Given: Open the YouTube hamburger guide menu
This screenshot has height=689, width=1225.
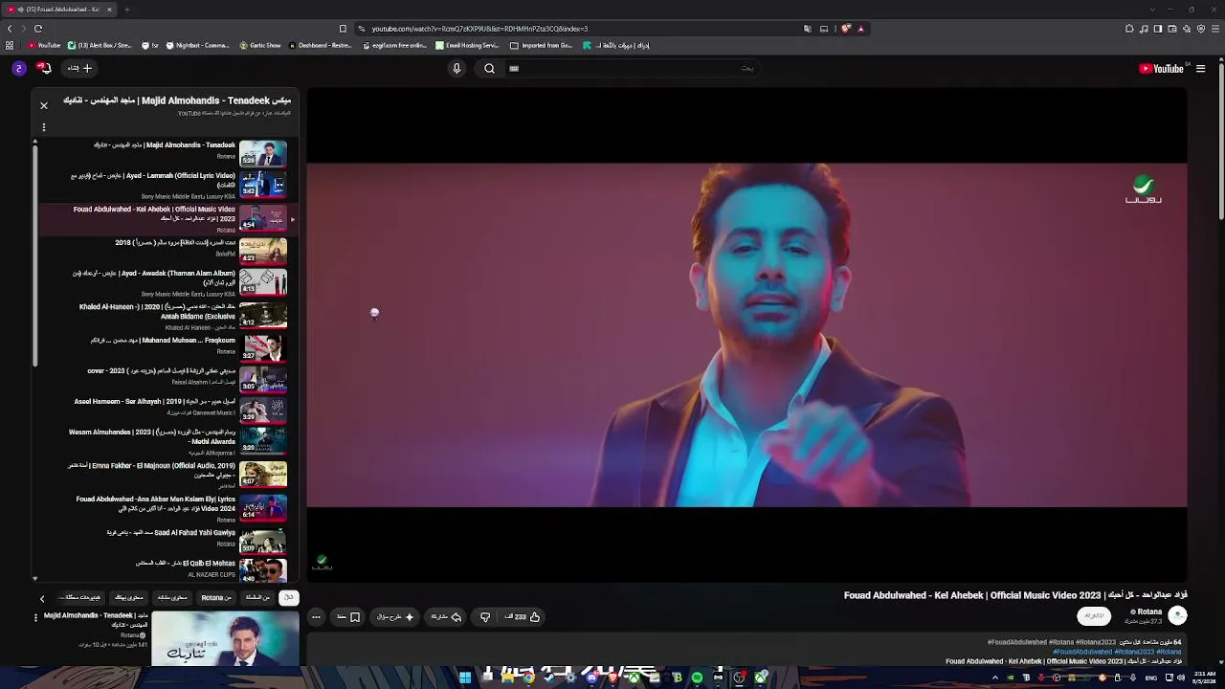Looking at the screenshot, I should tap(1200, 68).
